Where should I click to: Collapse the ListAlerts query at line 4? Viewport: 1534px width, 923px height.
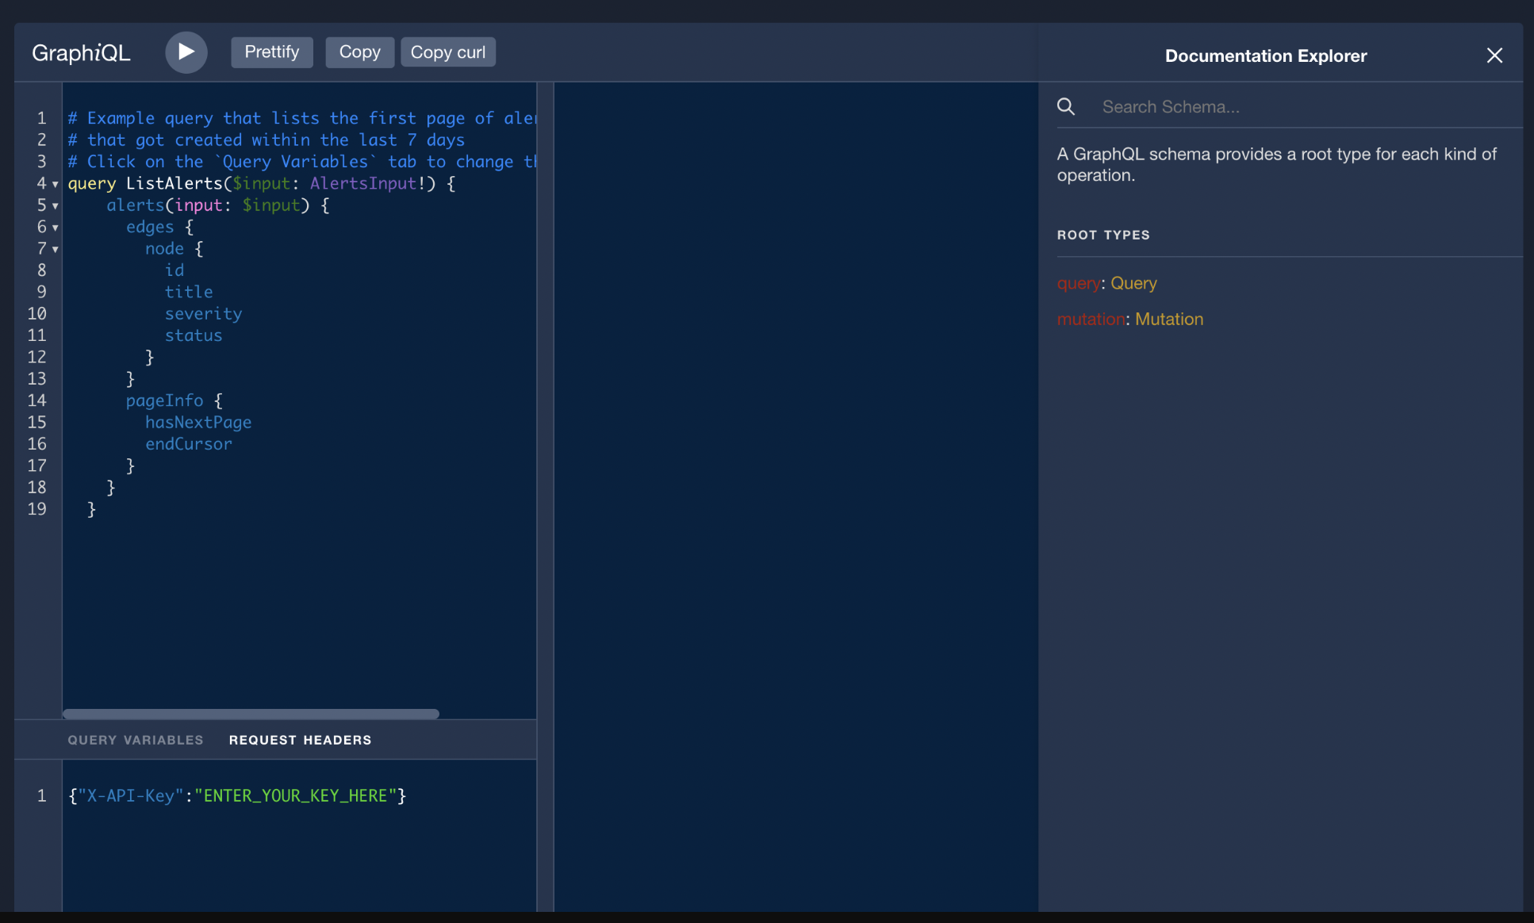pos(54,183)
